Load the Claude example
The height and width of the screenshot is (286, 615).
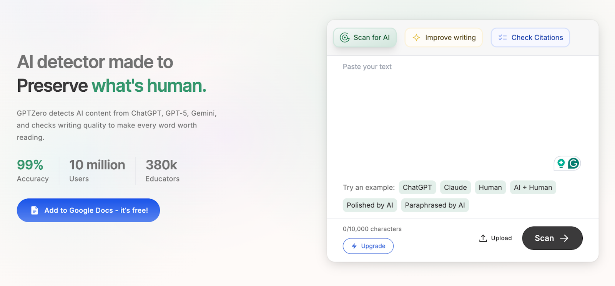455,187
